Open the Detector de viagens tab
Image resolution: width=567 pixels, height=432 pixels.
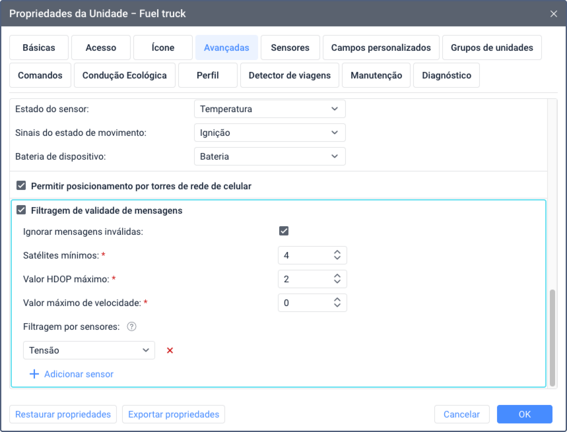pos(290,75)
